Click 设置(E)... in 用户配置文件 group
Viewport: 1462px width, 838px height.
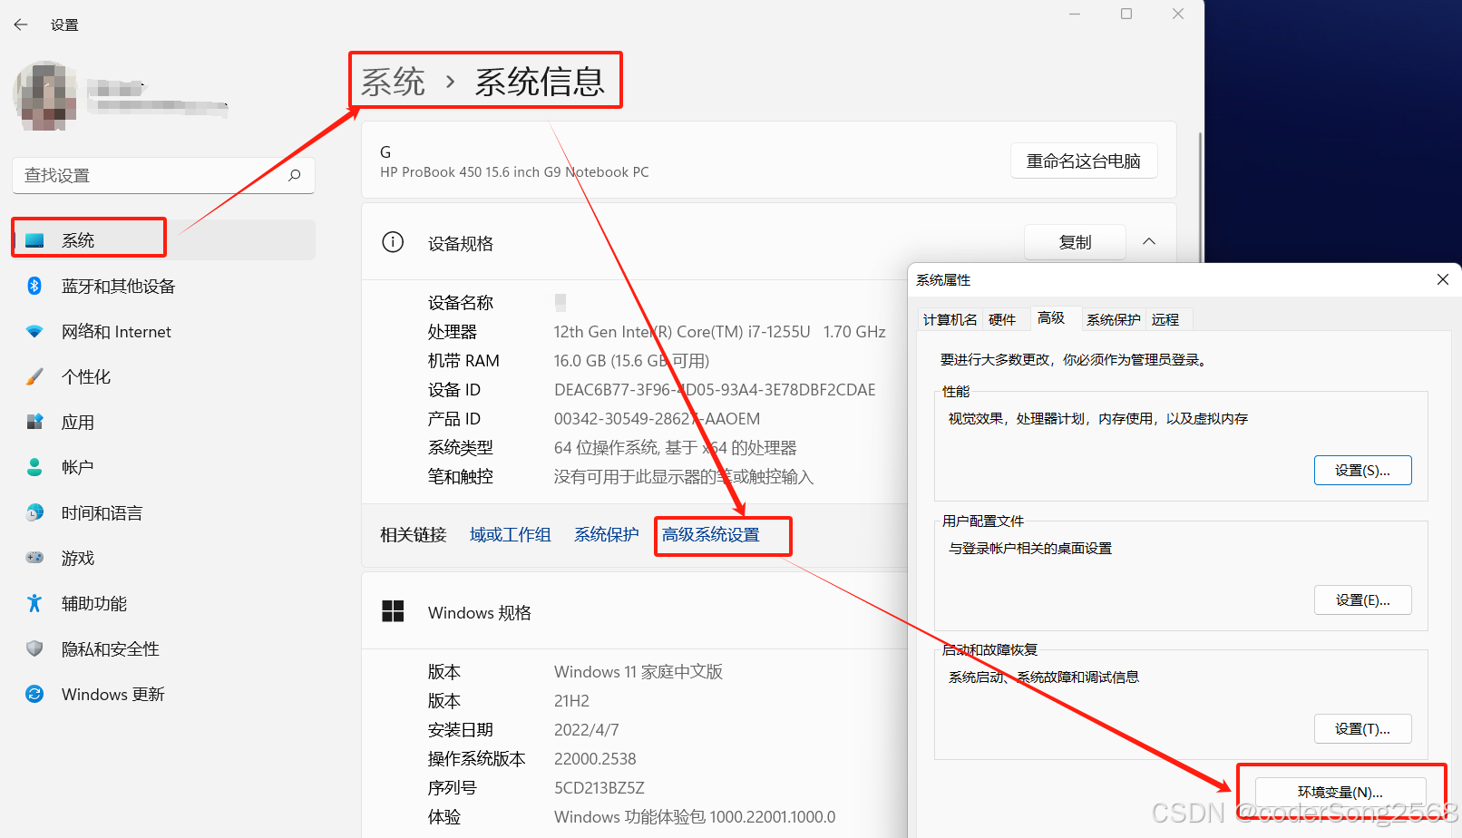1362,599
